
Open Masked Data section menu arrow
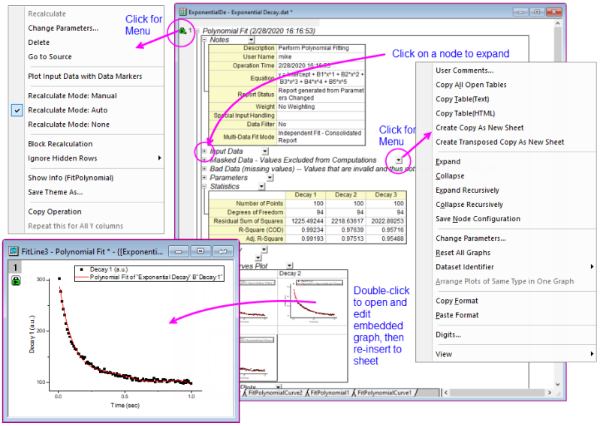coord(399,160)
